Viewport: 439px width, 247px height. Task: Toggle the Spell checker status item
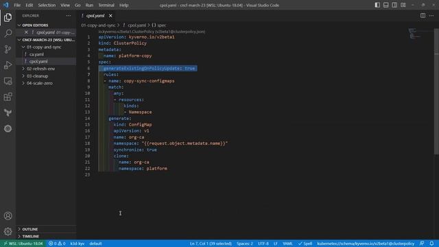[x=305, y=244]
